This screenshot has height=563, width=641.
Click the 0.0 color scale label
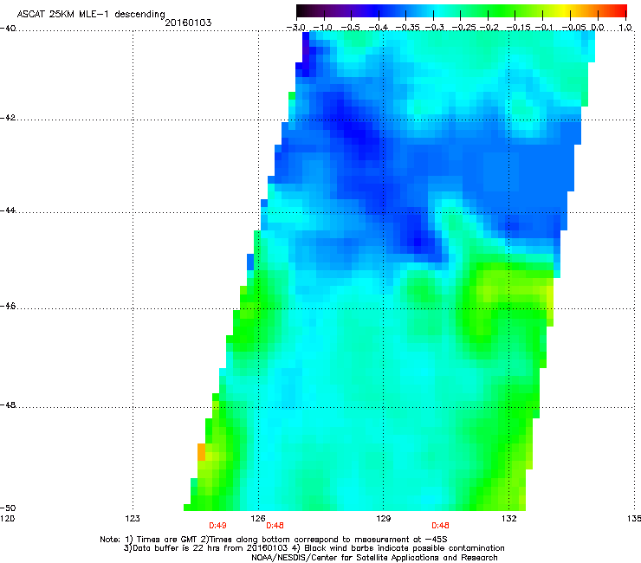(598, 28)
